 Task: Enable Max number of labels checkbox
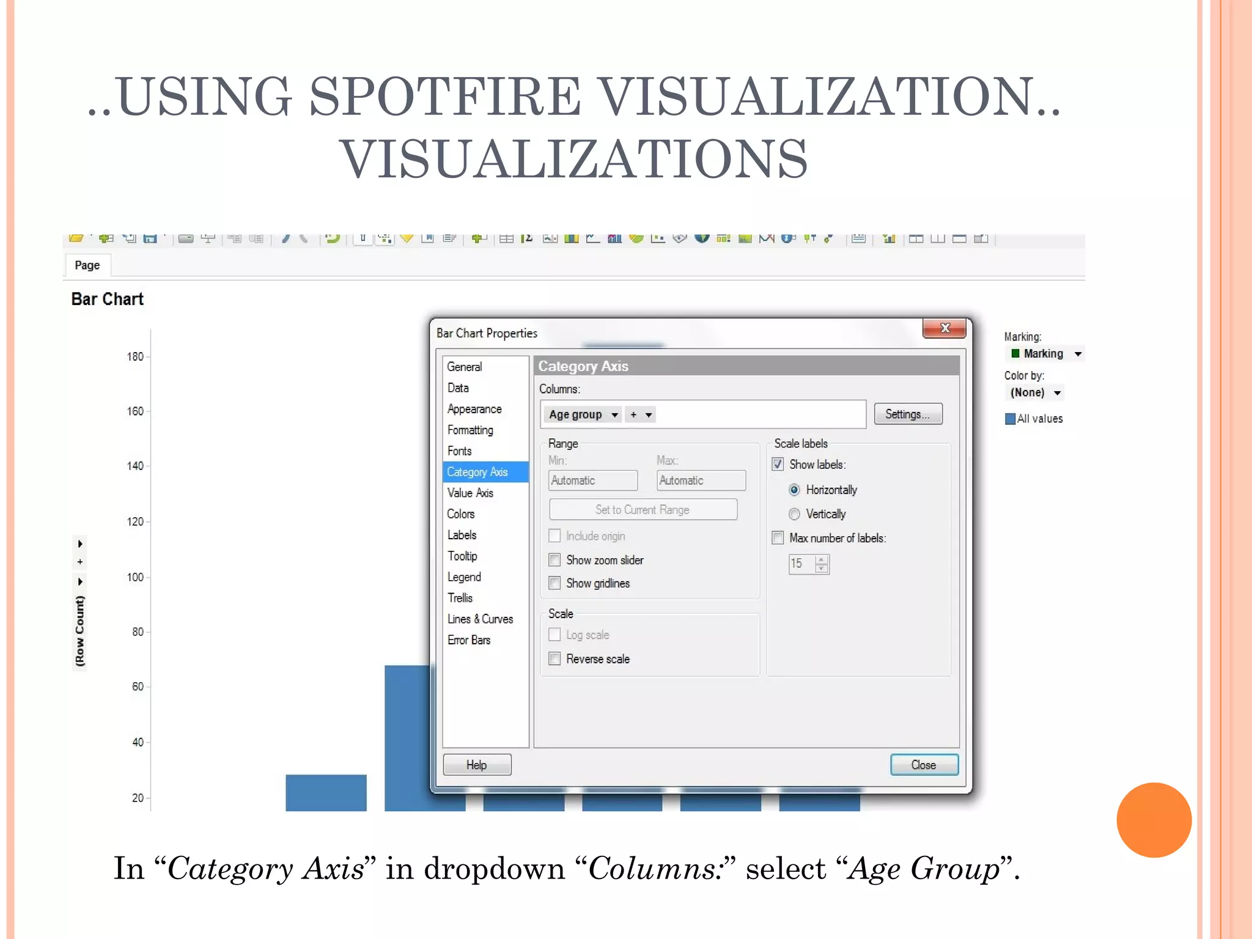click(x=778, y=538)
